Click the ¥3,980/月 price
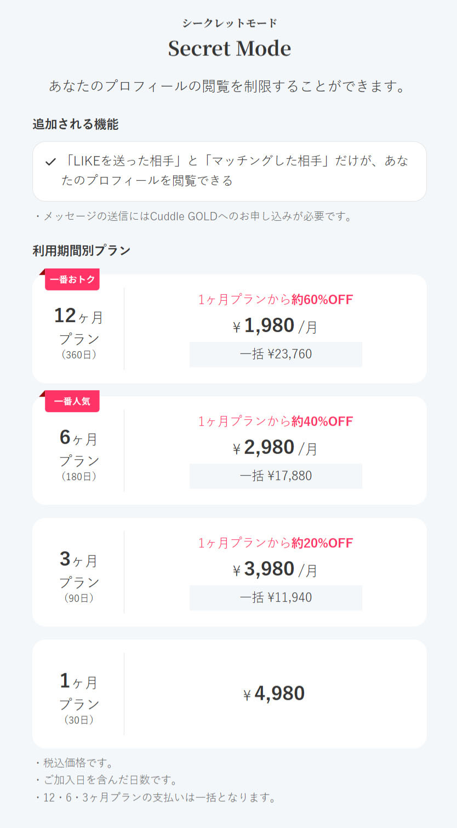 [275, 569]
